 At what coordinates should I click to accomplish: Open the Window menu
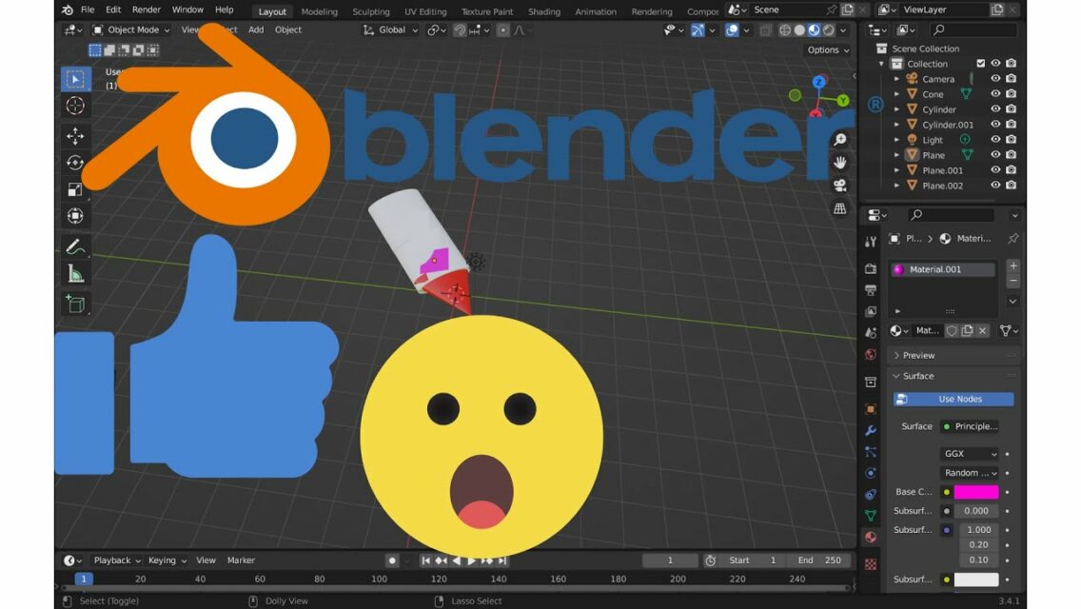coord(187,10)
